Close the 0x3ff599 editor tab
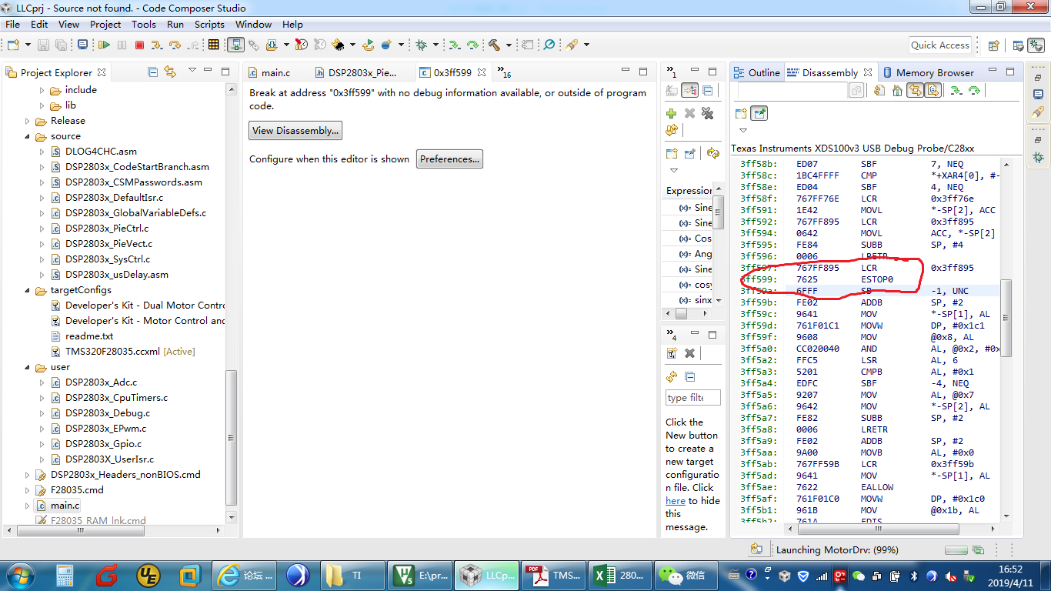Image resolution: width=1051 pixels, height=591 pixels. click(x=482, y=72)
